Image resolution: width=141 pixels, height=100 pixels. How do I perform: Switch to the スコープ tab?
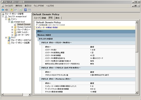click(37, 18)
